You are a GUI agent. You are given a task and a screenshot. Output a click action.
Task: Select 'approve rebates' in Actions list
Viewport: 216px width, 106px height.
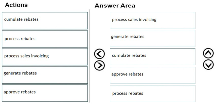tap(45, 93)
